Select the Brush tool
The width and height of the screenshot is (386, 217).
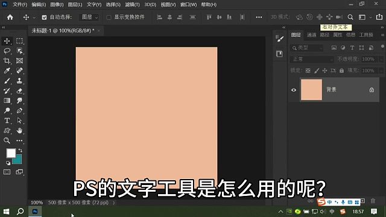(7, 81)
